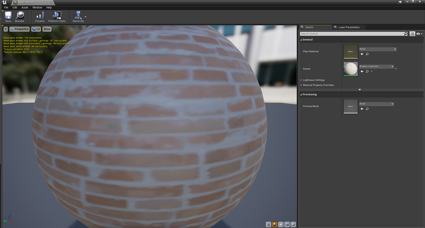
Task: Open the Show viewport options
Action: (47, 29)
